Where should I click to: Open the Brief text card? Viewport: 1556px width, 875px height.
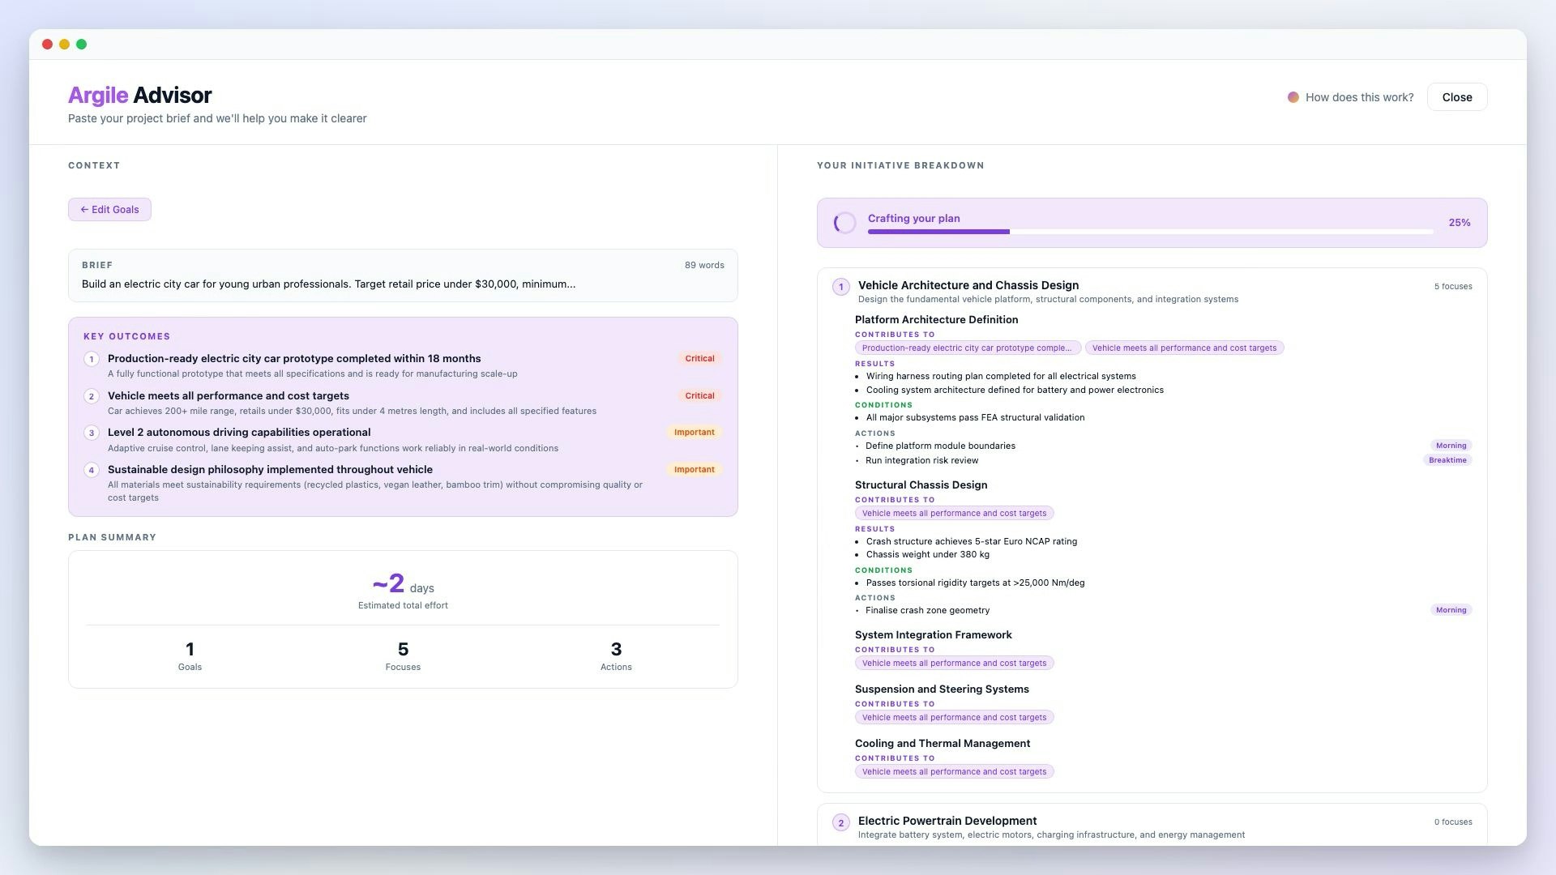pos(403,275)
